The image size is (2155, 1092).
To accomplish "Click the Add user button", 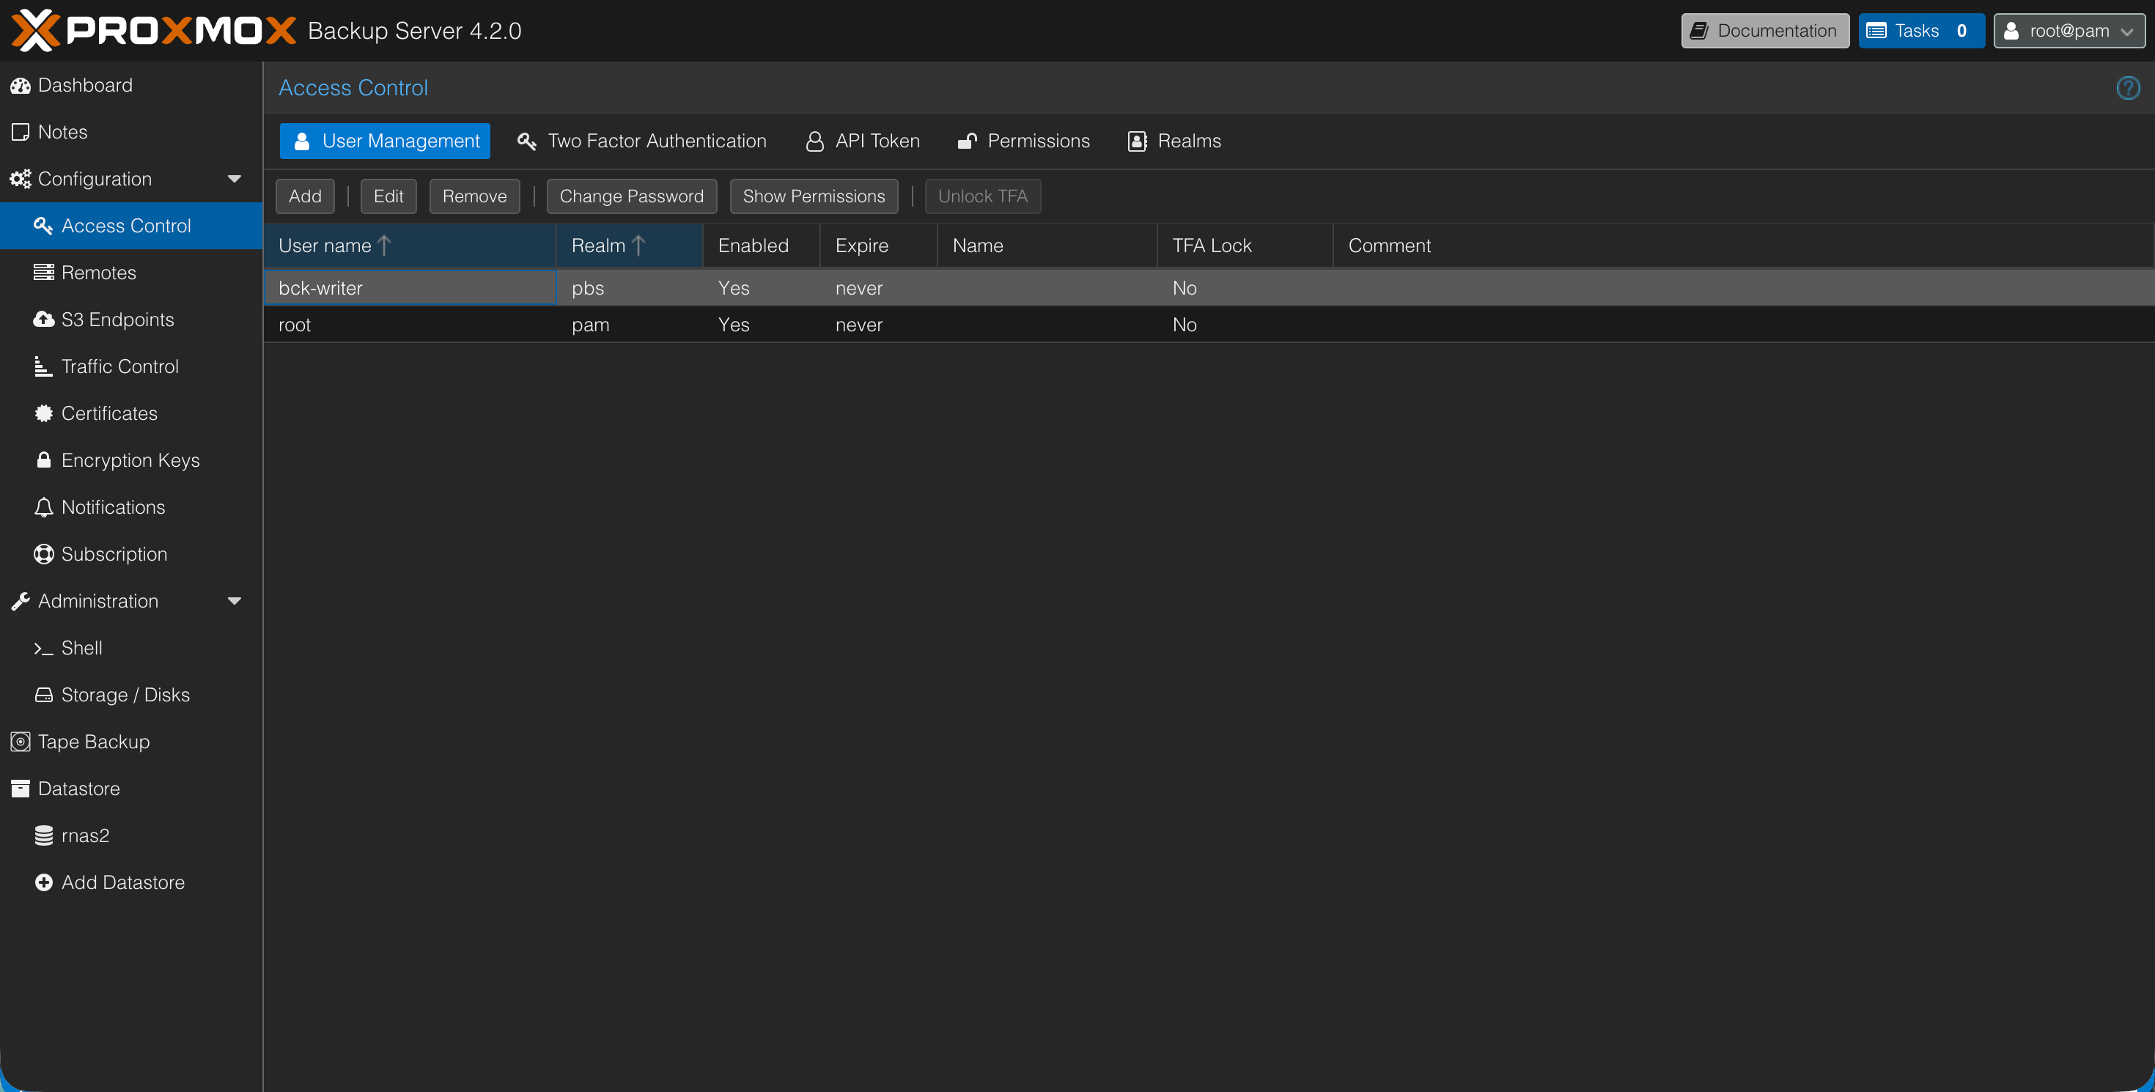I will tap(306, 196).
